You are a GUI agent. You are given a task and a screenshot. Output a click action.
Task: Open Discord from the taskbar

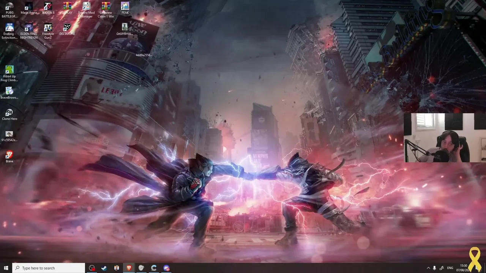click(x=166, y=268)
